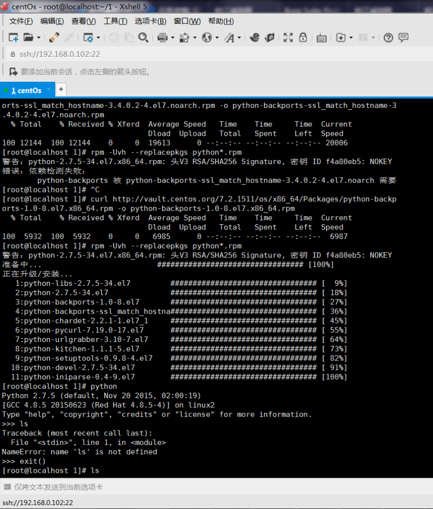Select the 1 centOs session tab
The height and width of the screenshot is (509, 433).
[27, 90]
